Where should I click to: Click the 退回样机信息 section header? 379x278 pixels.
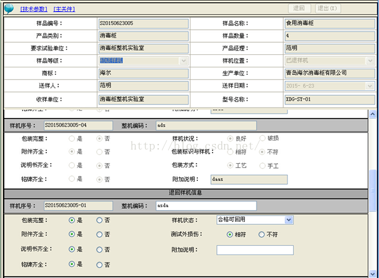click(x=186, y=193)
